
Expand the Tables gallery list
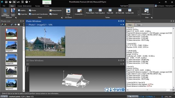point(139,15)
